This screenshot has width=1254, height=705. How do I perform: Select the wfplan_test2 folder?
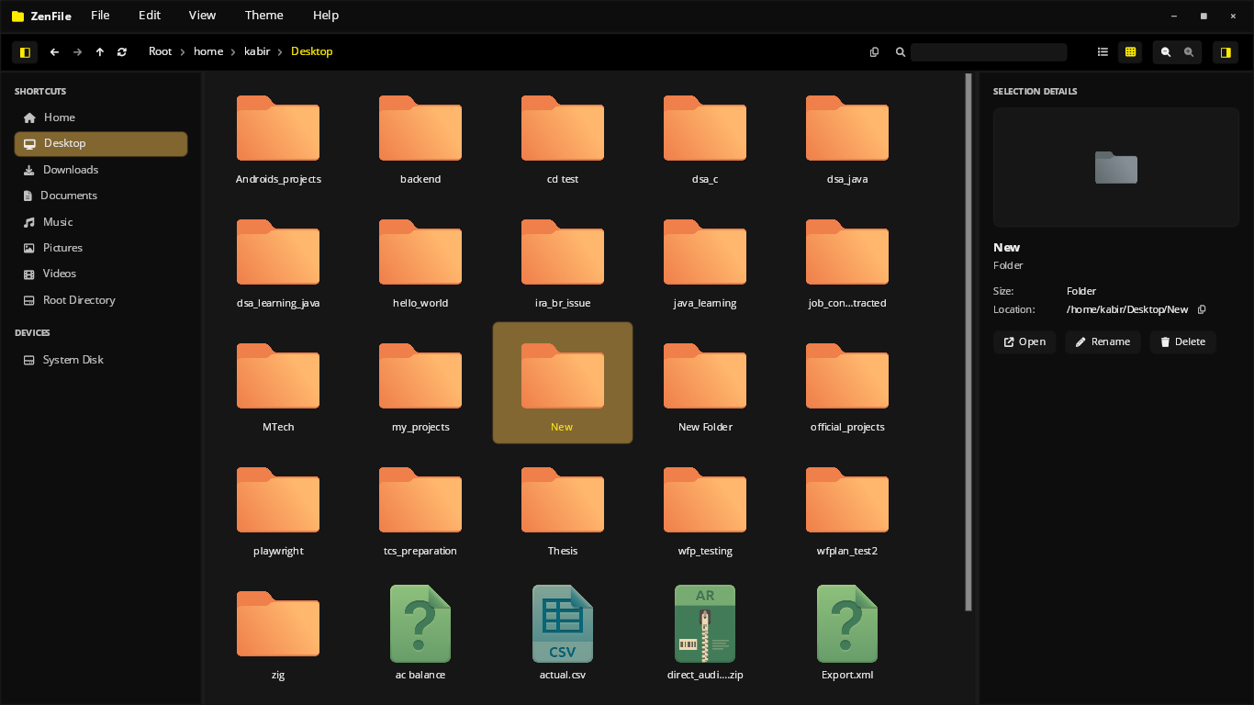click(847, 507)
